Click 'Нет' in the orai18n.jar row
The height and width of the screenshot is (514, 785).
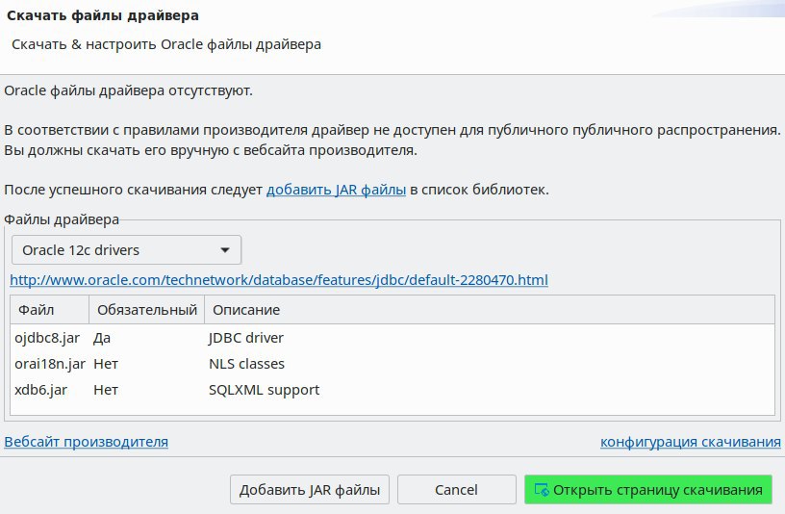tap(106, 364)
